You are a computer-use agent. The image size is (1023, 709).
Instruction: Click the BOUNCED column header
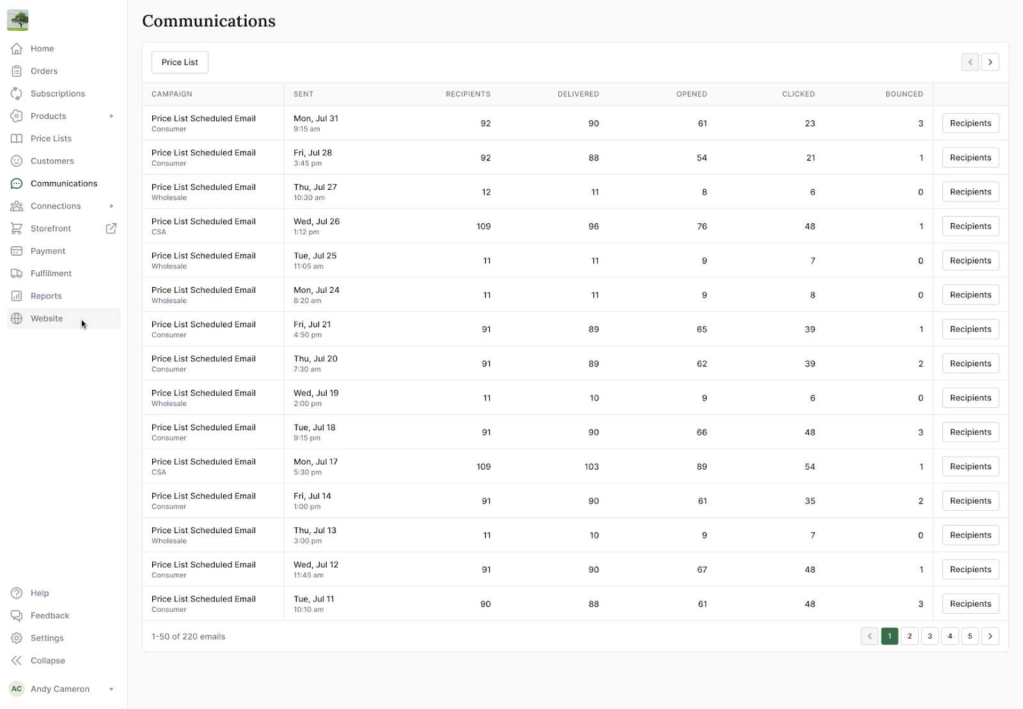tap(904, 94)
